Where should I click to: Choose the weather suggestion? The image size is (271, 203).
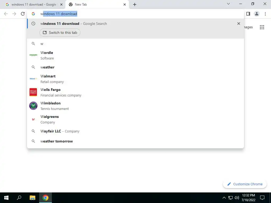tap(135, 67)
